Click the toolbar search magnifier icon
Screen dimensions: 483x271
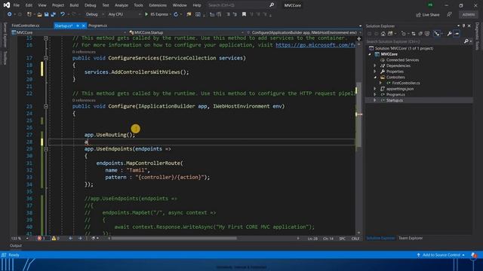point(272,5)
